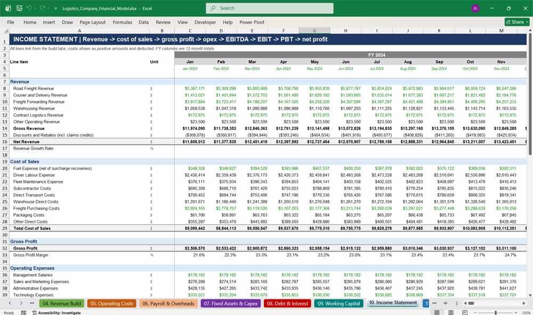
Task: Switch to the 07. Fixed Assets & Capex sheet
Action: point(230,303)
